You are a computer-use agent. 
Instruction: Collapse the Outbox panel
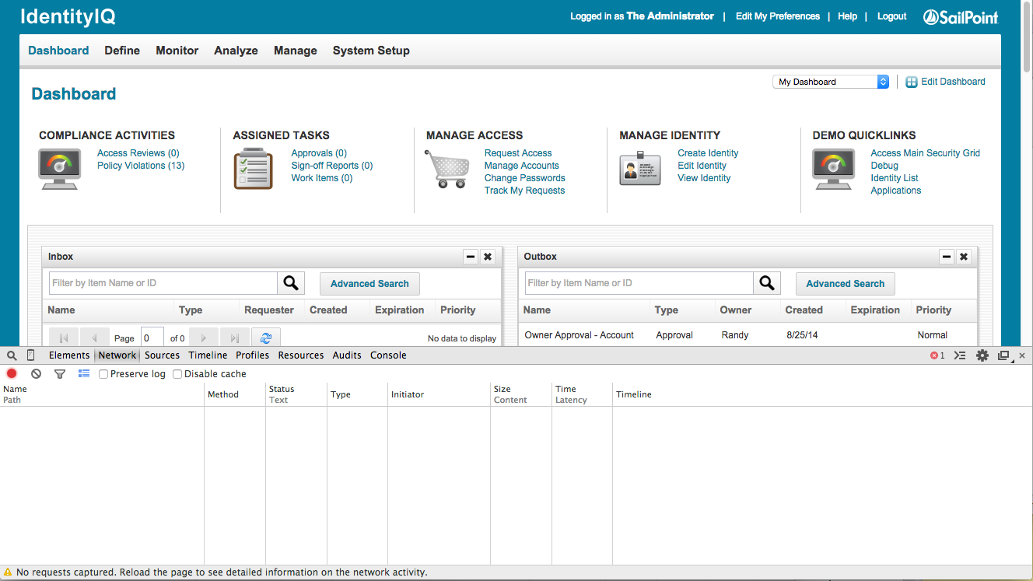[946, 257]
